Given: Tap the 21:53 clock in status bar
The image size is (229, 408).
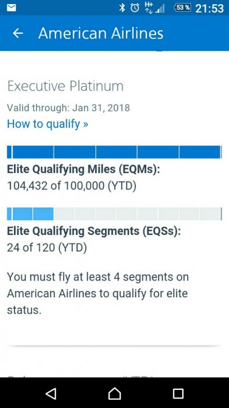Looking at the screenshot, I should pos(210,8).
